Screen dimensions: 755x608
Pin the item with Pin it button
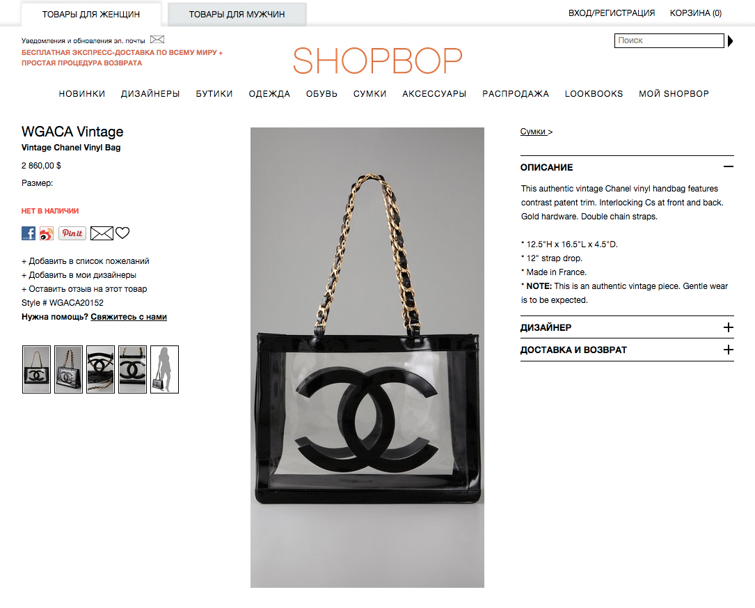click(x=72, y=233)
